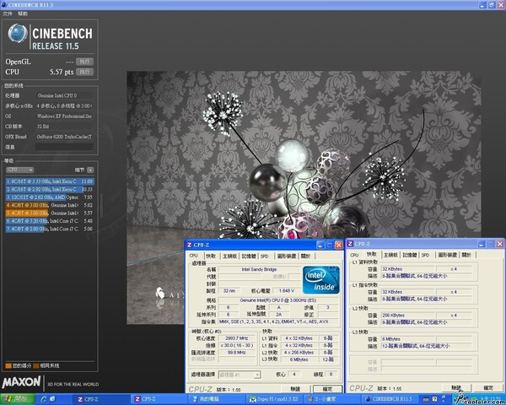Image resolution: width=506 pixels, height=405 pixels.
Task: Open SPD tab in right CPU-Z window
Action: coord(426,255)
